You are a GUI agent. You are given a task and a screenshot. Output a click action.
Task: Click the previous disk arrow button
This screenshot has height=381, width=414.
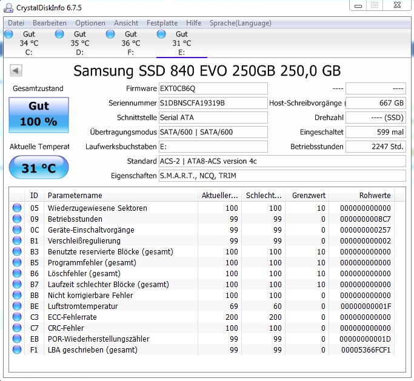tap(16, 70)
